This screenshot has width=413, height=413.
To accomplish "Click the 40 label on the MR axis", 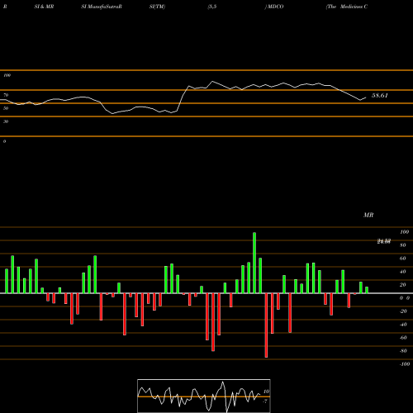I will pos(403,272).
